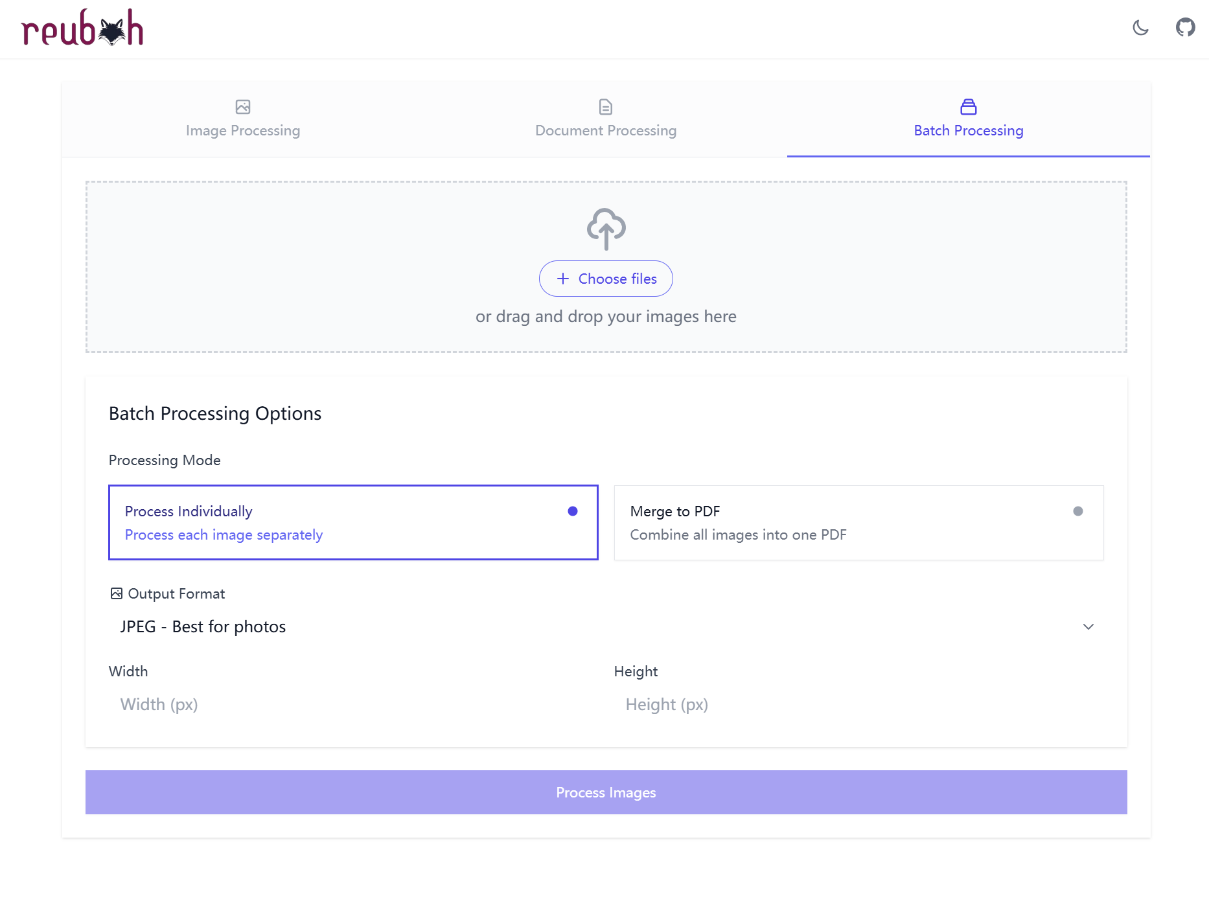The image size is (1209, 916).
Task: Click the Document Processing file icon
Action: click(606, 107)
